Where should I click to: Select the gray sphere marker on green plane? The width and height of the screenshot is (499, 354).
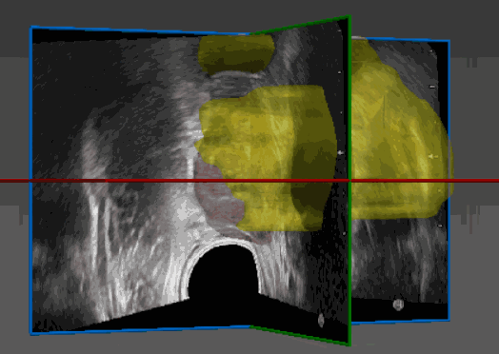click(321, 320)
